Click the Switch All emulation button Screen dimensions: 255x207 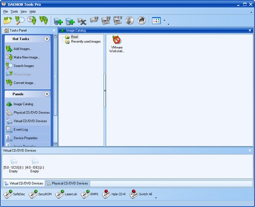tap(140, 194)
